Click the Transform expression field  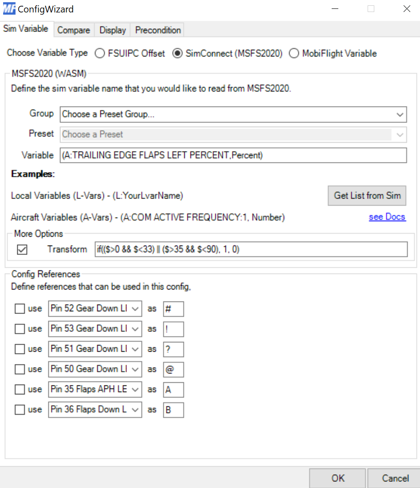(251, 249)
